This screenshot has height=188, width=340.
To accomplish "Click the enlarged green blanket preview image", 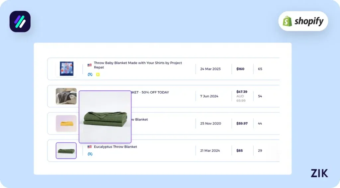I will pos(105,117).
